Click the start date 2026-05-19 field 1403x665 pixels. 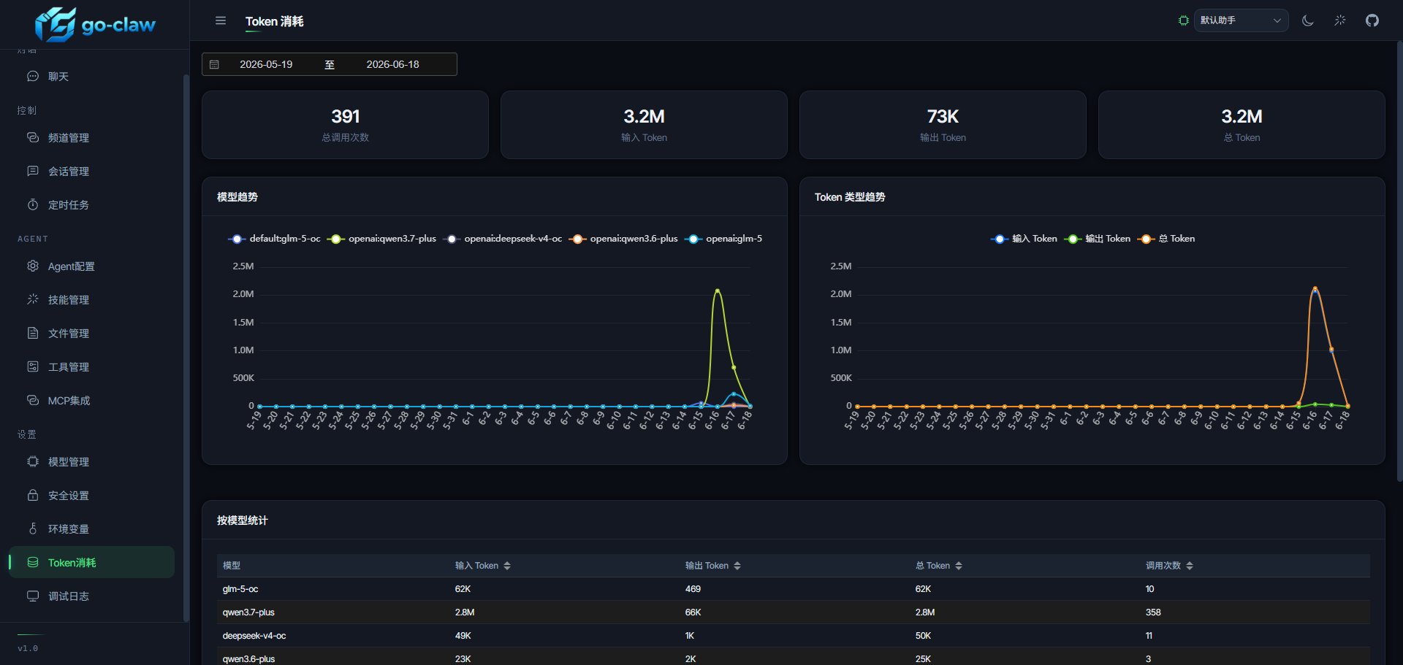(x=266, y=64)
